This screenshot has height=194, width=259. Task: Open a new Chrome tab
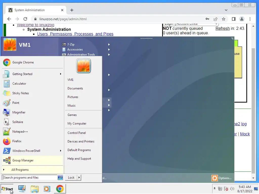(72, 10)
